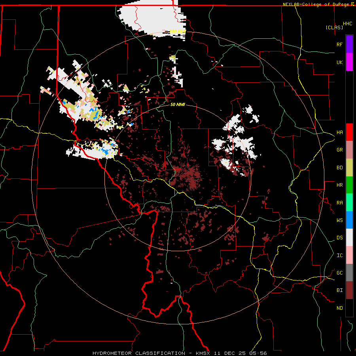Image resolution: width=356 pixels, height=356 pixels.
Task: Click the GC legend label
Action: pyautogui.click(x=339, y=273)
